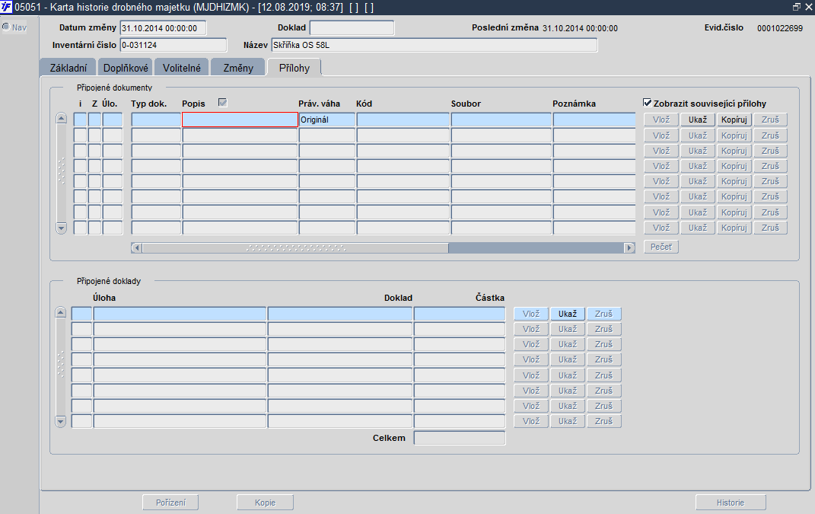
Task: Toggle the checkbox next to Popis header
Action: (222, 103)
